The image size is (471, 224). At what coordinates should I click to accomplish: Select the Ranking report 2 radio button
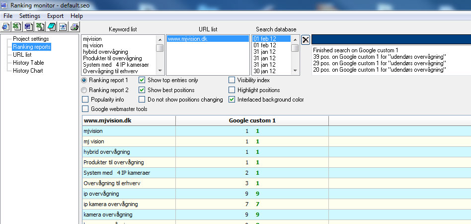(x=84, y=90)
